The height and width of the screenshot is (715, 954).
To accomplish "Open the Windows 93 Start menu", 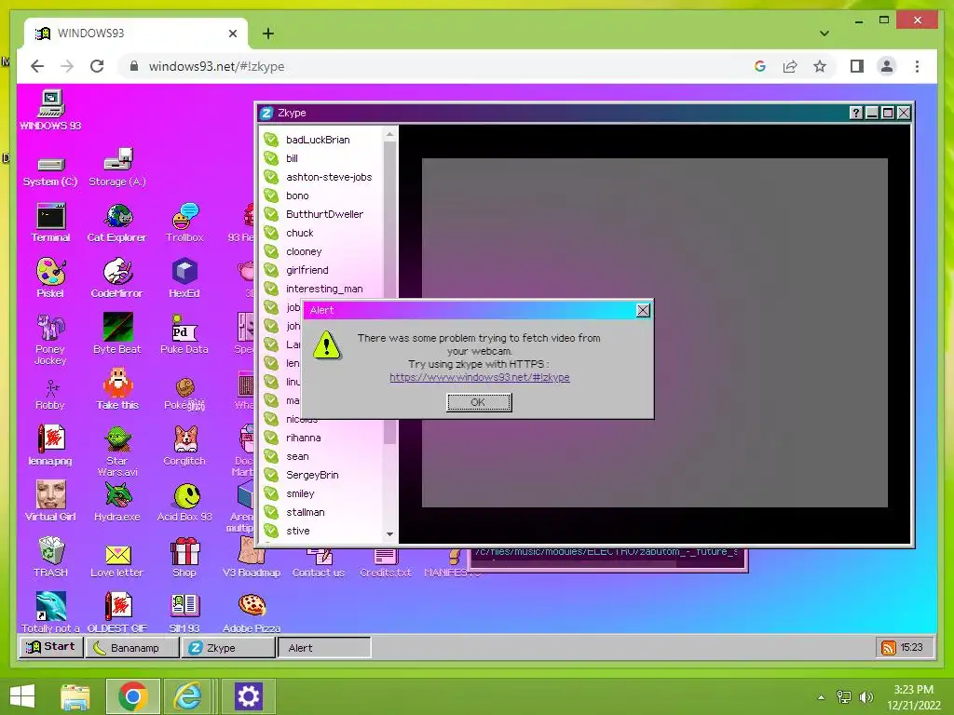I will [50, 647].
